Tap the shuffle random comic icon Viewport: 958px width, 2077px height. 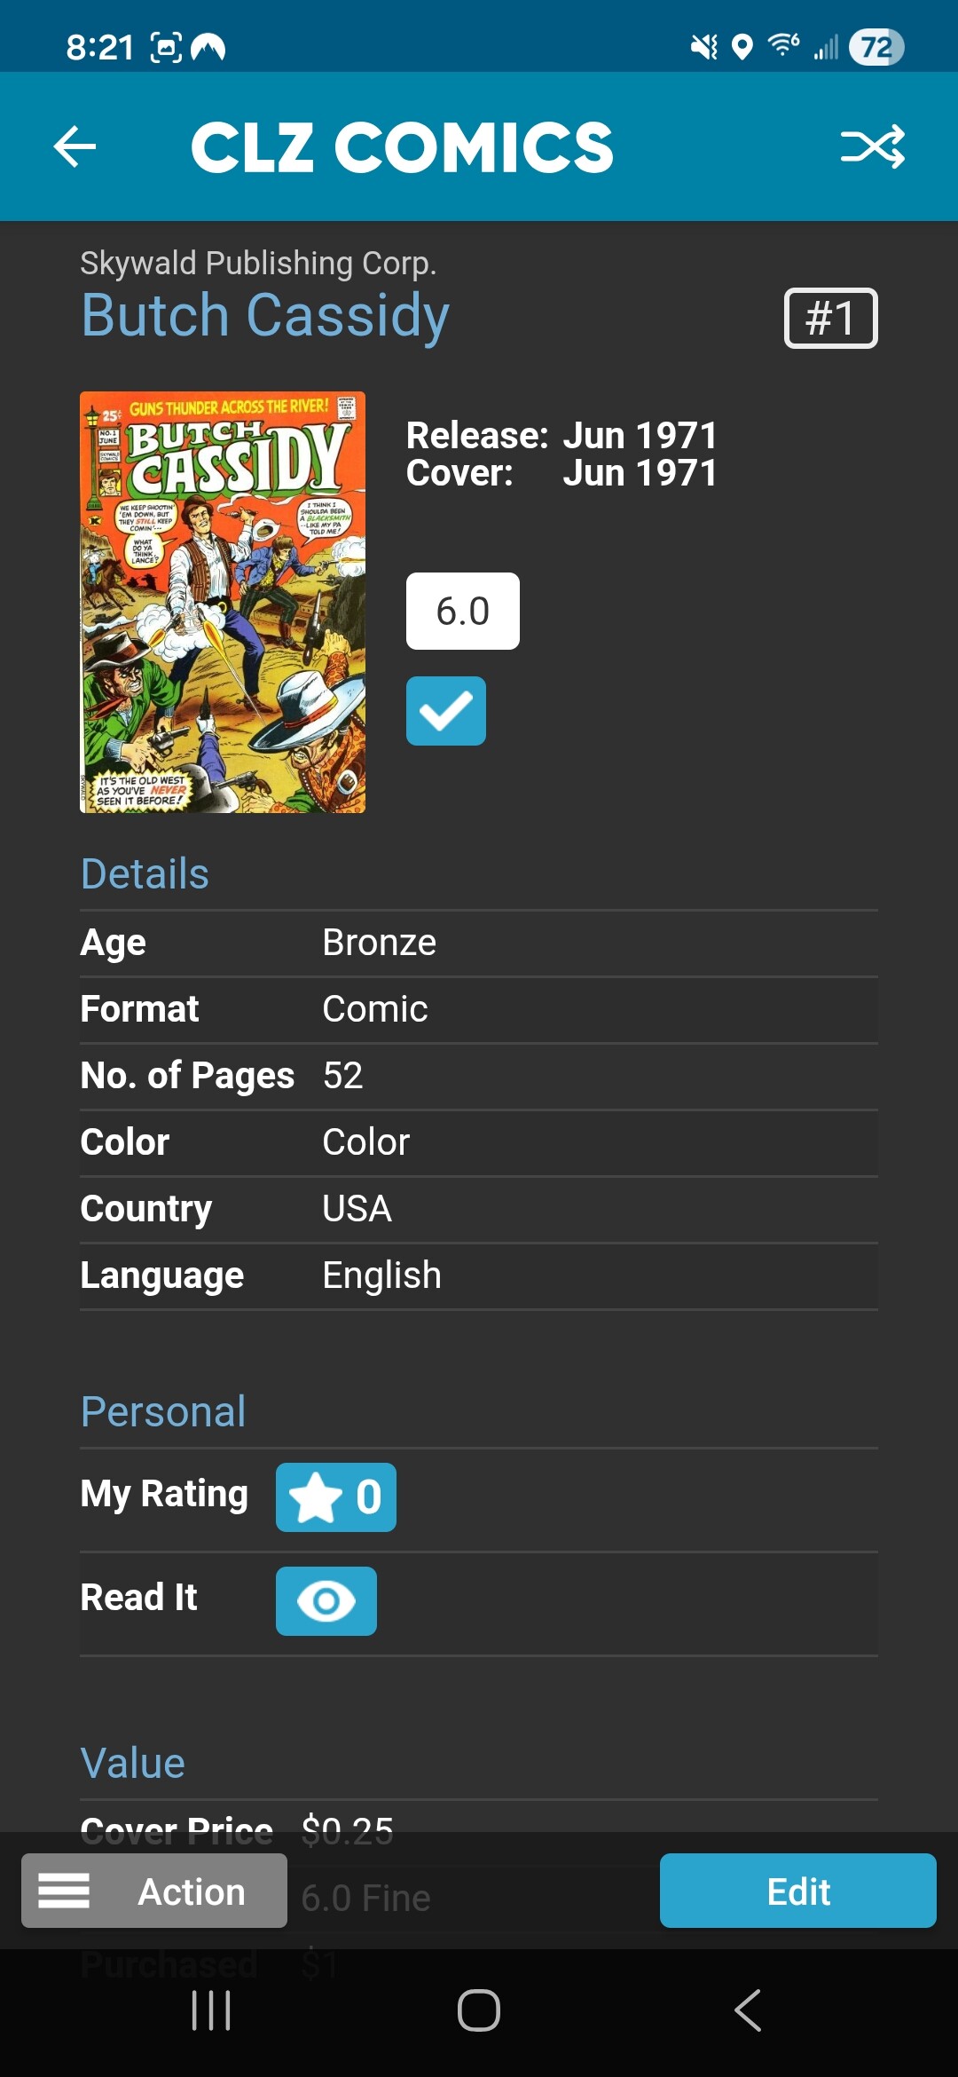[873, 146]
